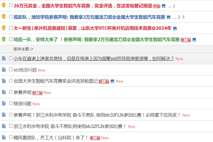
Task: Tick the checkbox for the 烧录问题 thread
Action: pos(11,103)
